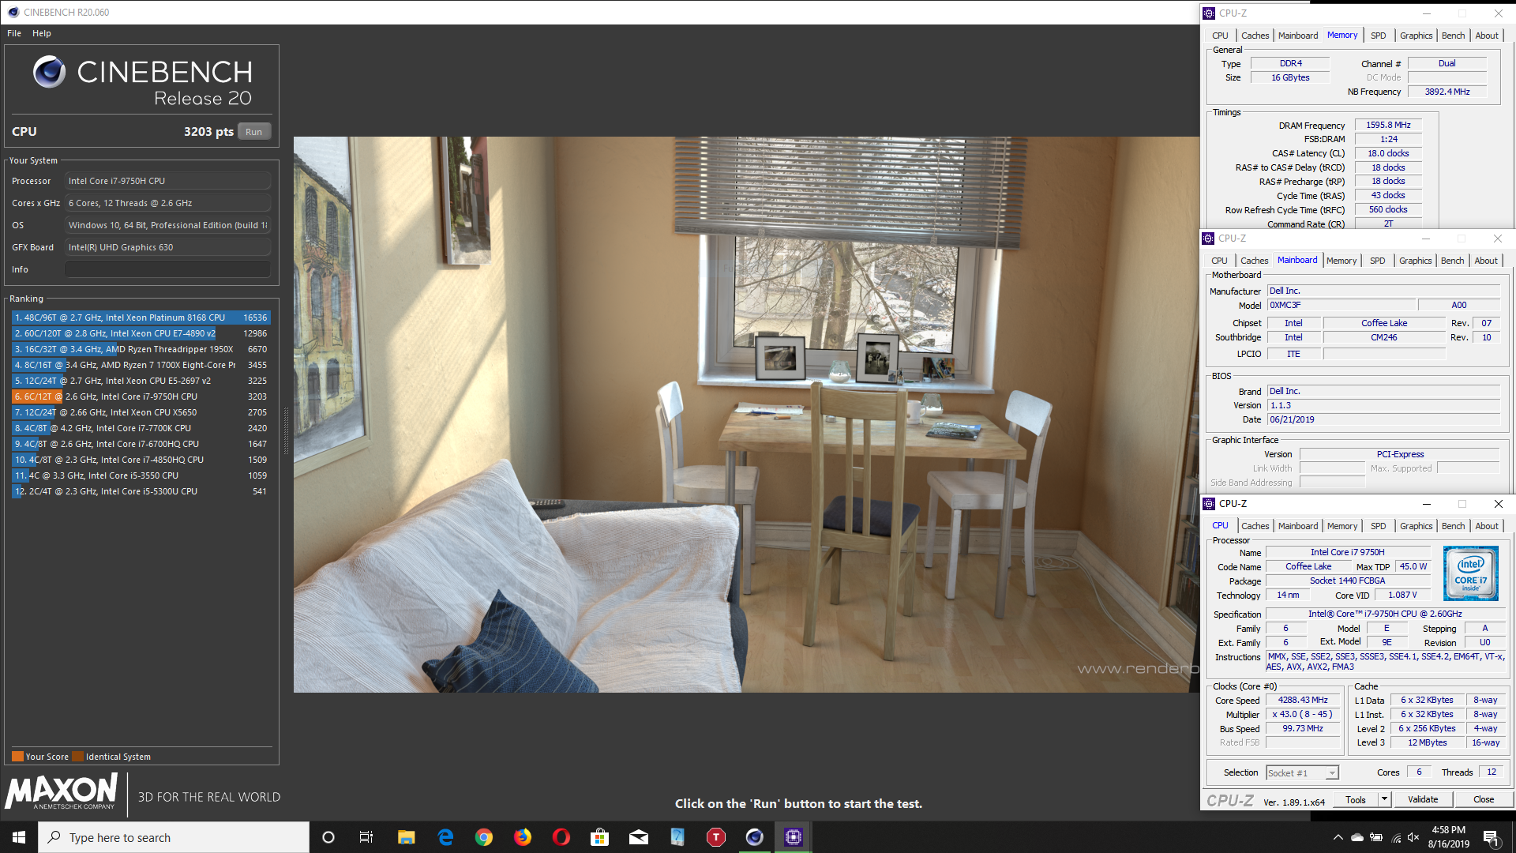Switch to CPU-Z via its taskbar icon
1516x853 pixels.
click(794, 837)
